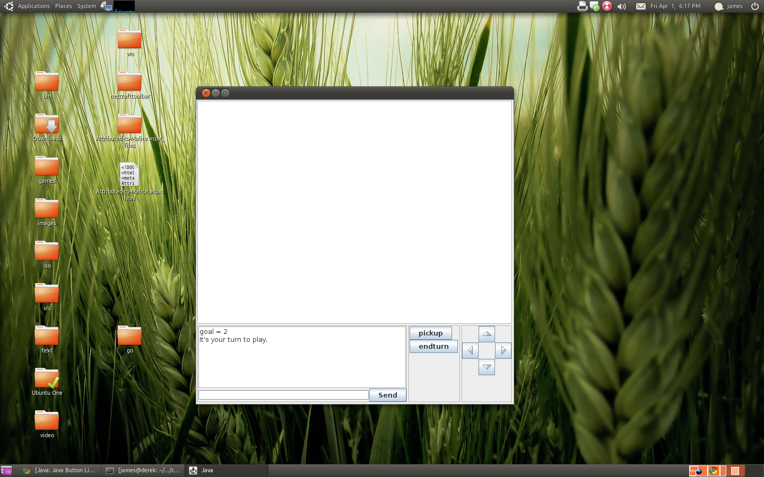End the turn with endturn button
This screenshot has height=477, width=764.
point(433,346)
